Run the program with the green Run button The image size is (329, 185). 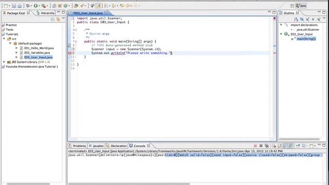35,6
